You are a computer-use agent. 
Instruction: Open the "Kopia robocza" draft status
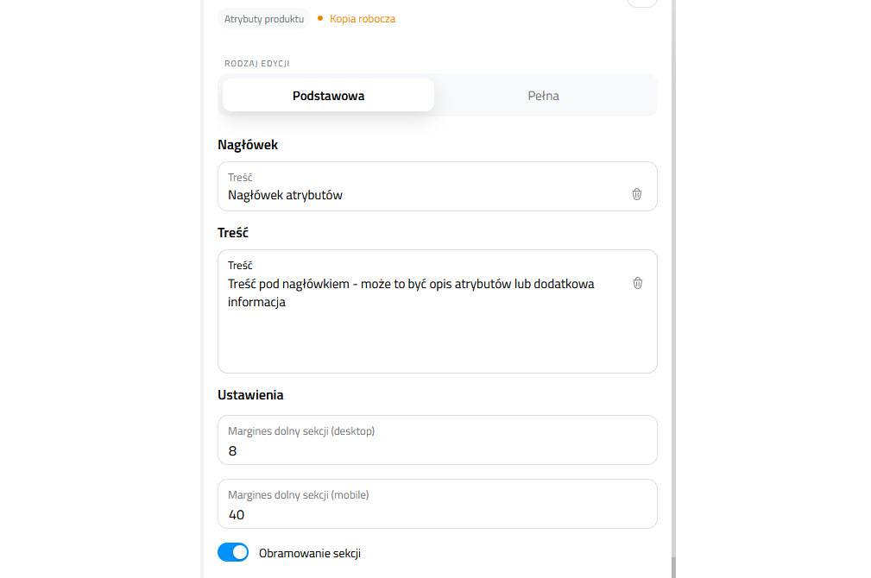click(x=361, y=18)
